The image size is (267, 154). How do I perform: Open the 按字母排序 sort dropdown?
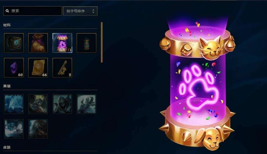(80, 11)
